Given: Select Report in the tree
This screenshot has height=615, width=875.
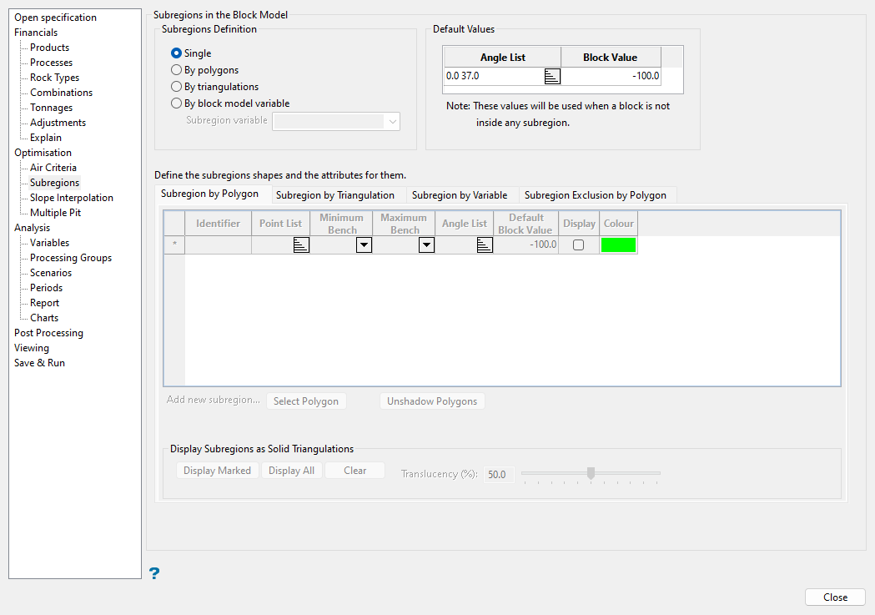Looking at the screenshot, I should coord(45,304).
